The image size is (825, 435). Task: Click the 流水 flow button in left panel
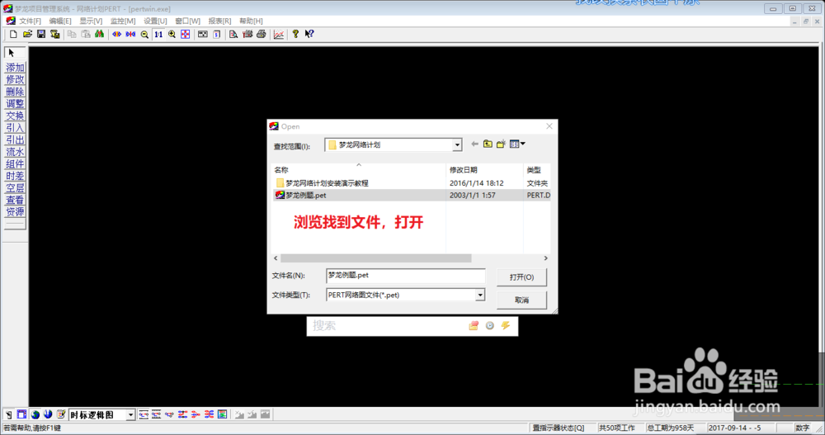(x=15, y=152)
